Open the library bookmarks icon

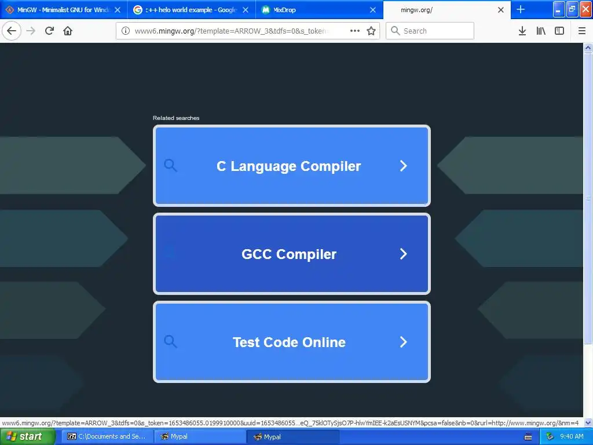pos(541,31)
